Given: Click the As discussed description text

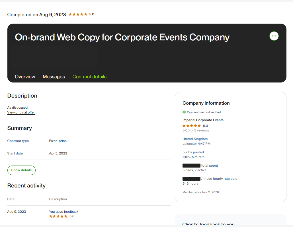Looking at the screenshot, I should coord(18,108).
